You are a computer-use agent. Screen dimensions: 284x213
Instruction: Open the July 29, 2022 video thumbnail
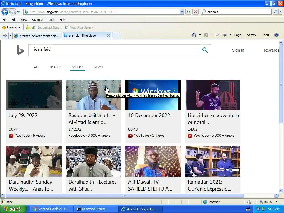click(34, 95)
